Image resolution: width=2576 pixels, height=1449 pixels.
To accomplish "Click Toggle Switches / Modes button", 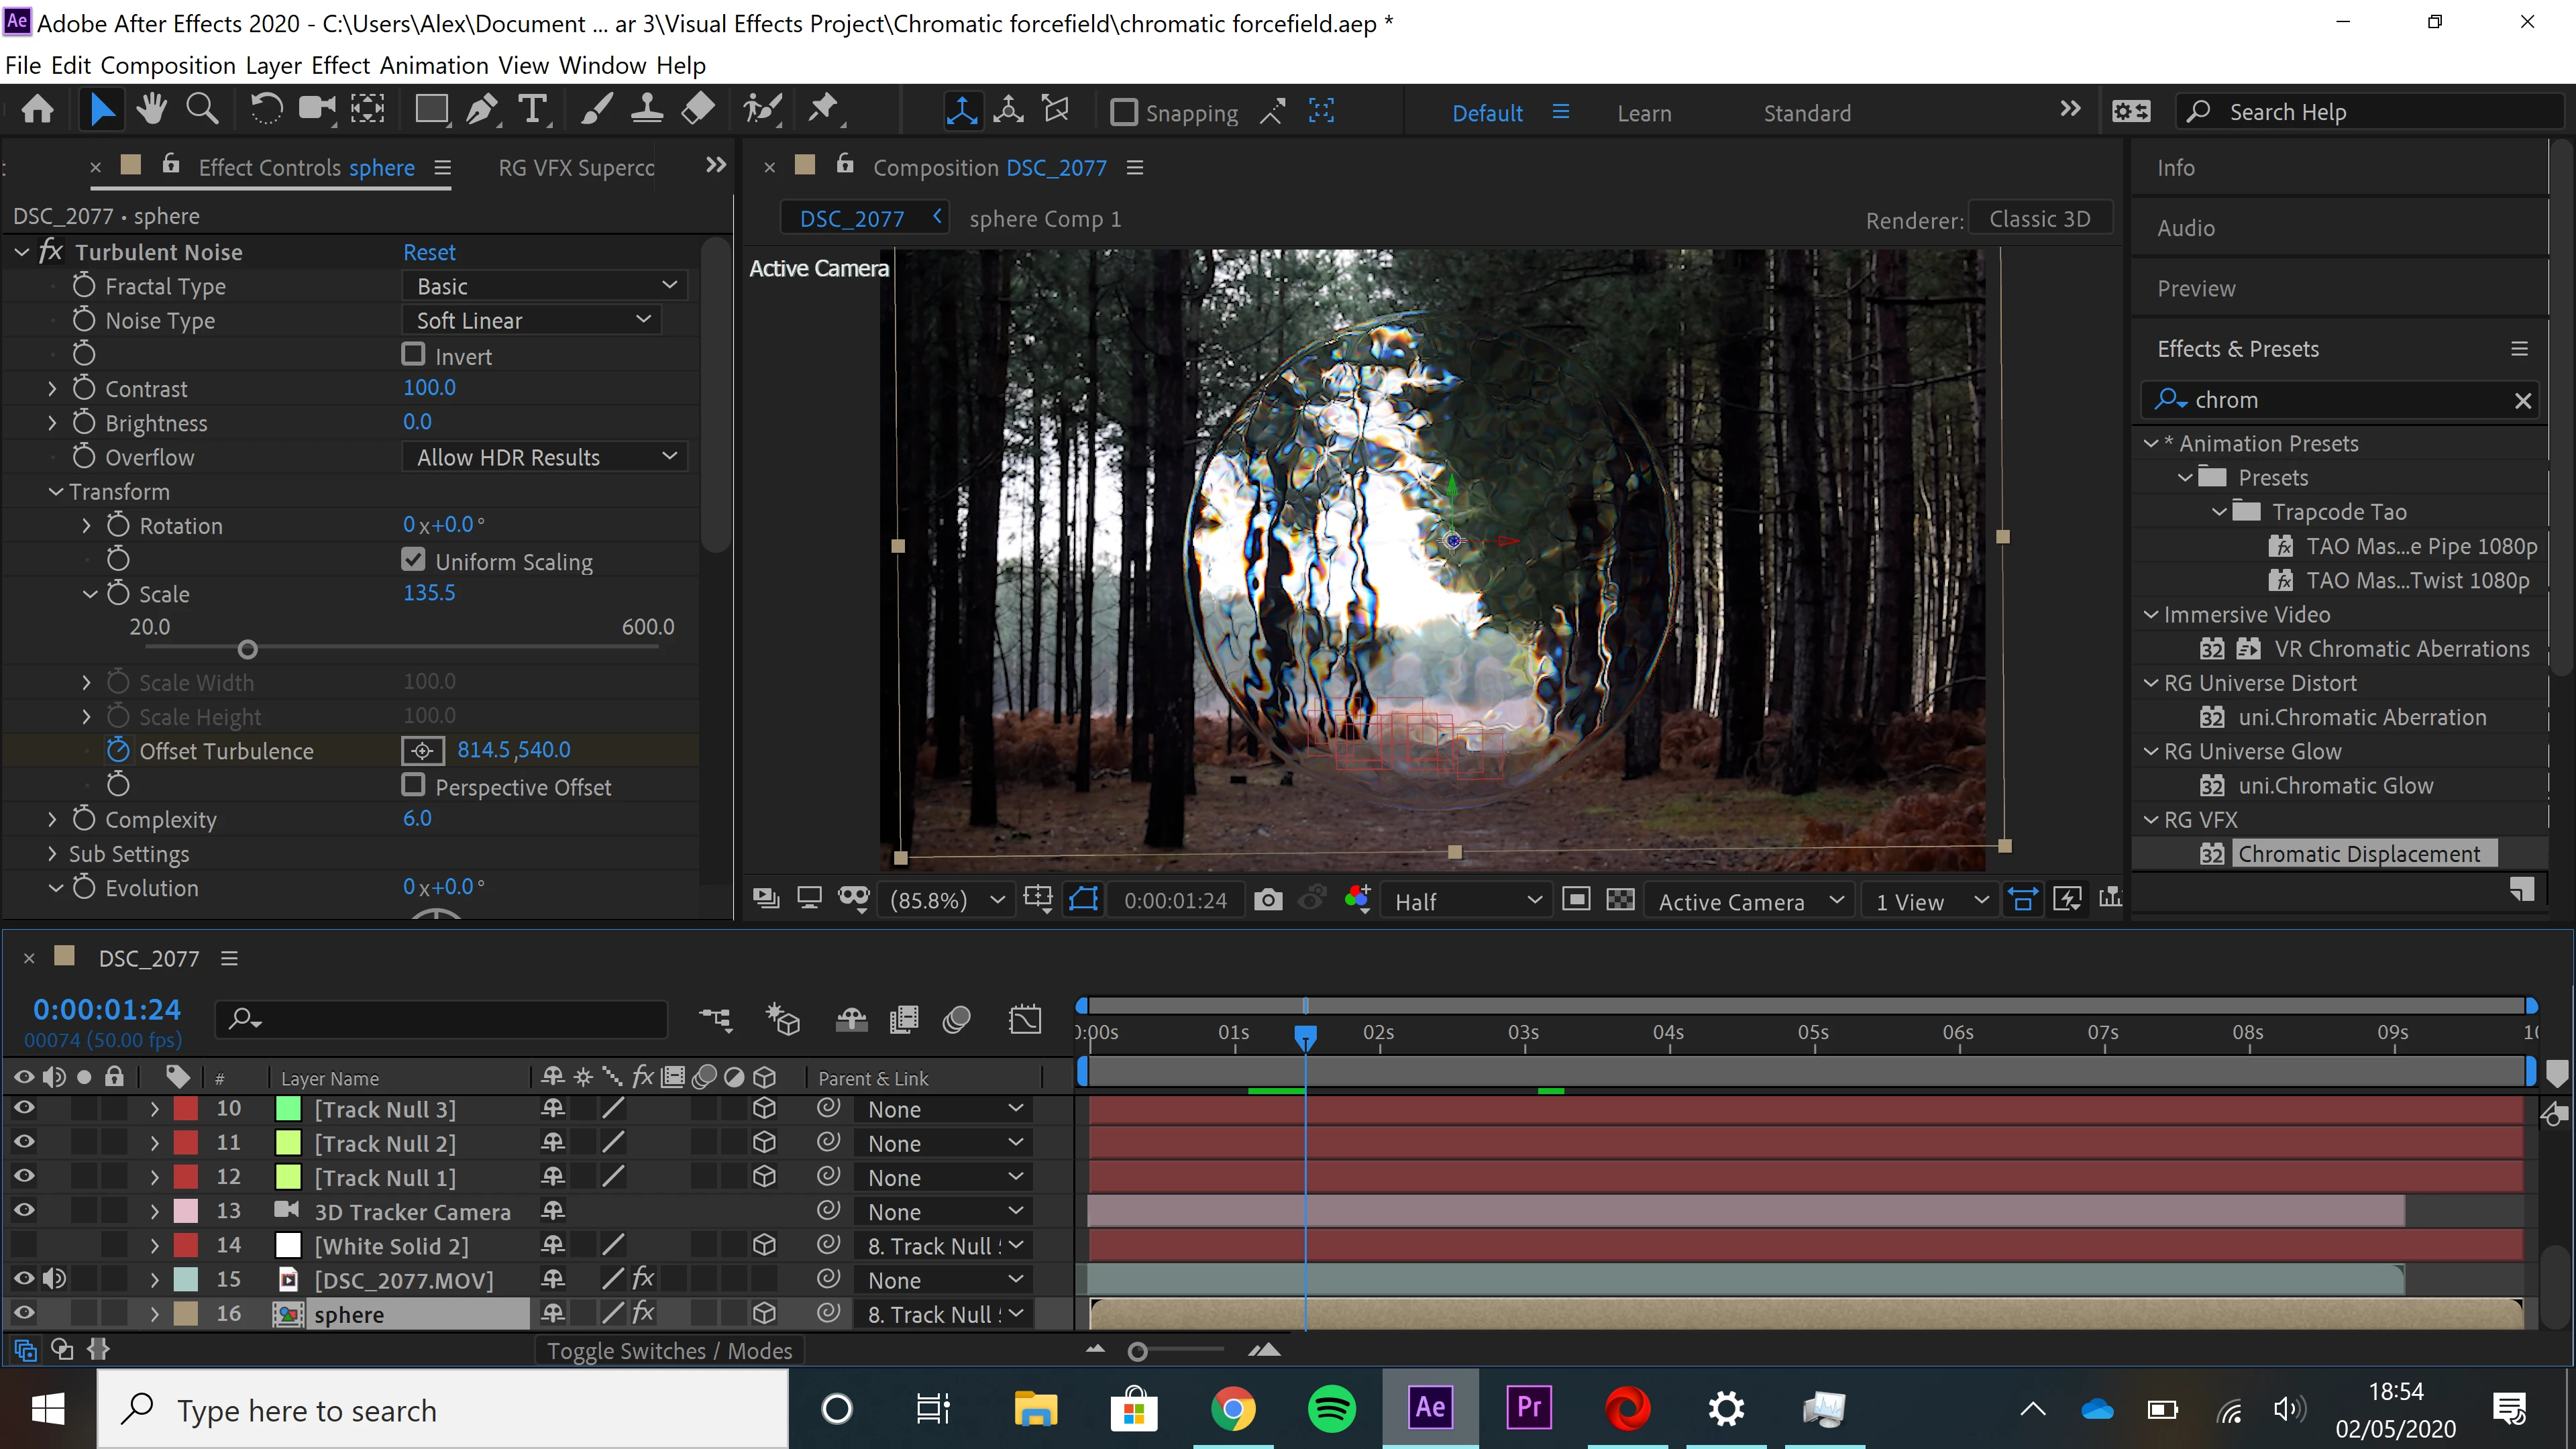I will (669, 1351).
